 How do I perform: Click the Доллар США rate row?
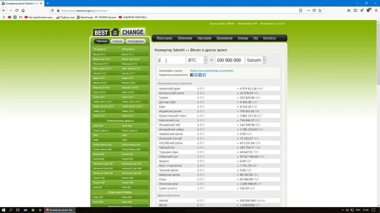[218, 102]
